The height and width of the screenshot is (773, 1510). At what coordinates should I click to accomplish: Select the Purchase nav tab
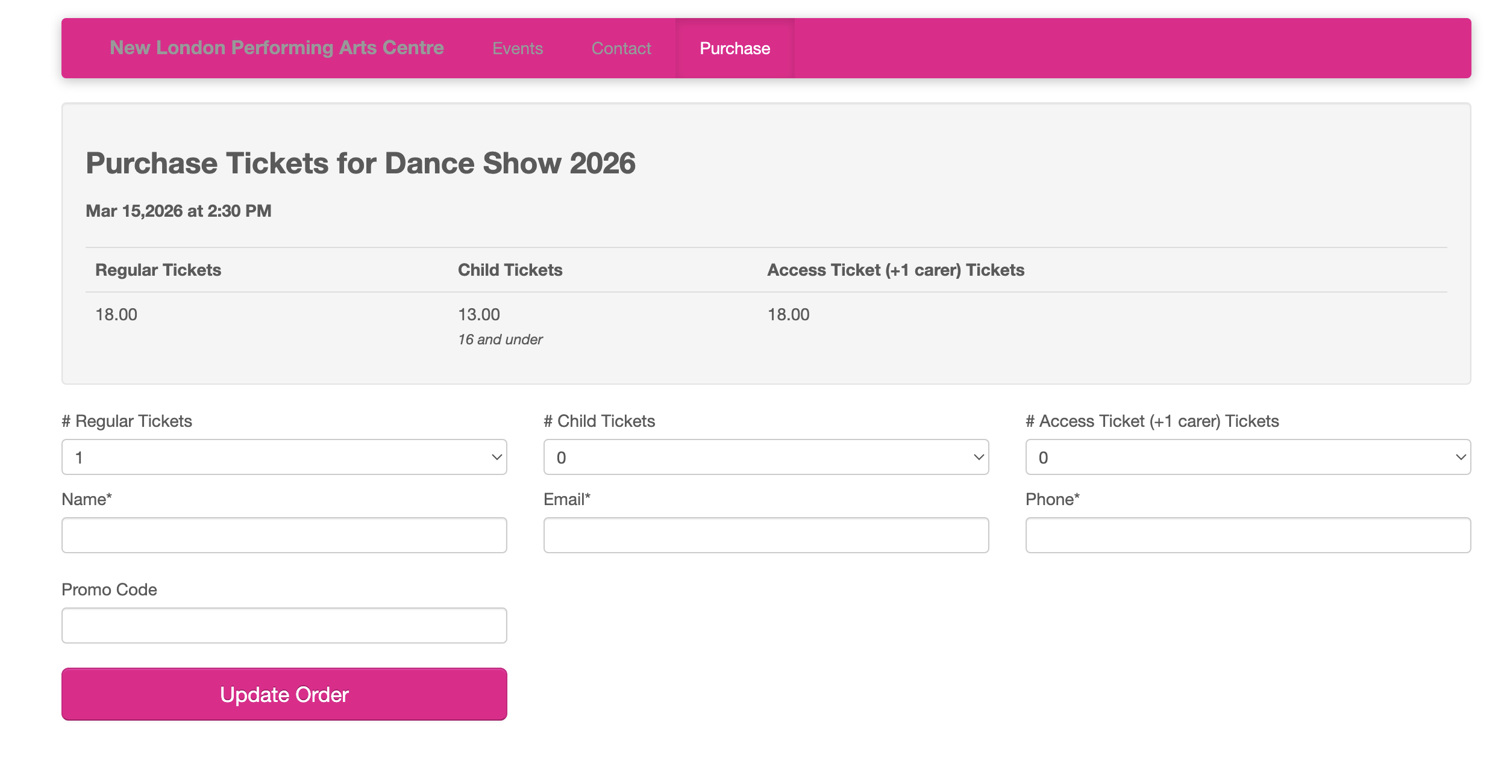pyautogui.click(x=735, y=48)
